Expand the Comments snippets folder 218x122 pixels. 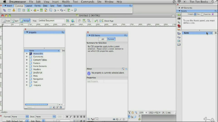(27, 57)
